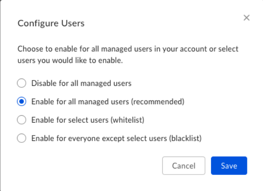Cancel the Configure Users dialog
Image resolution: width=263 pixels, height=191 pixels.
point(183,166)
